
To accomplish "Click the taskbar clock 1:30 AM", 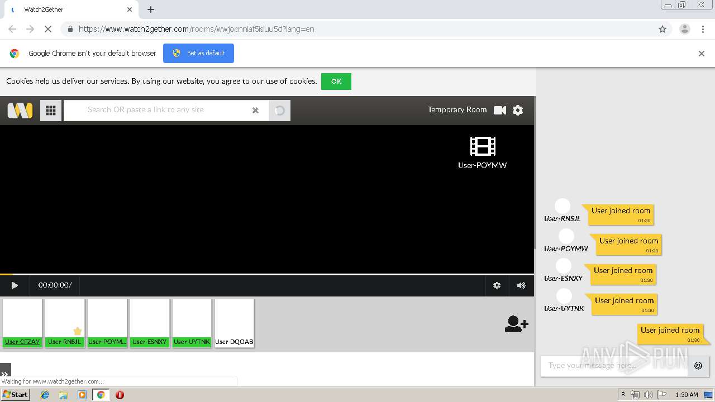I will 687,395.
